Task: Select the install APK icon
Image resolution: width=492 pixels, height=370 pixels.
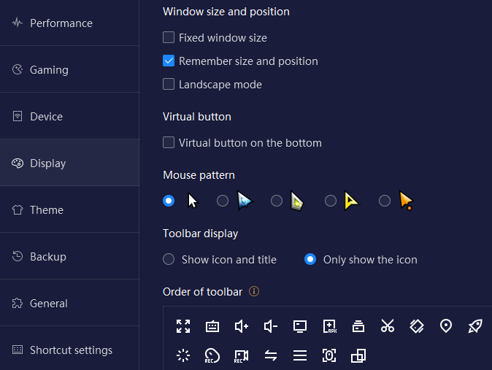Action: [x=329, y=326]
